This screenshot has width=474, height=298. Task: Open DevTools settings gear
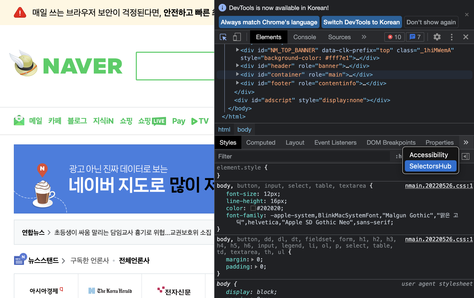tap(437, 37)
